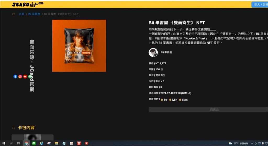This screenshot has width=268, height=146.
Task: Open the system tray camera icon
Action: tap(255, 143)
